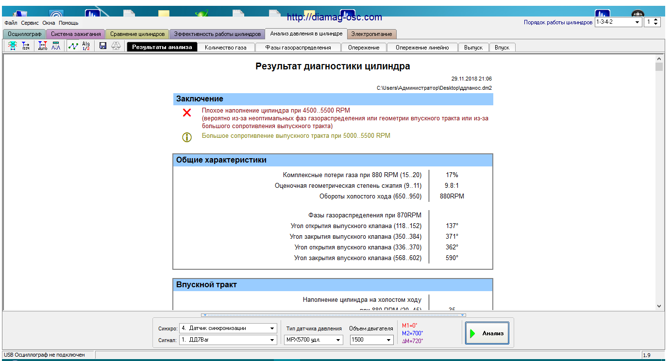Click the 362° intake valve opening value
The width and height of the screenshot is (671, 361).
[x=452, y=247]
